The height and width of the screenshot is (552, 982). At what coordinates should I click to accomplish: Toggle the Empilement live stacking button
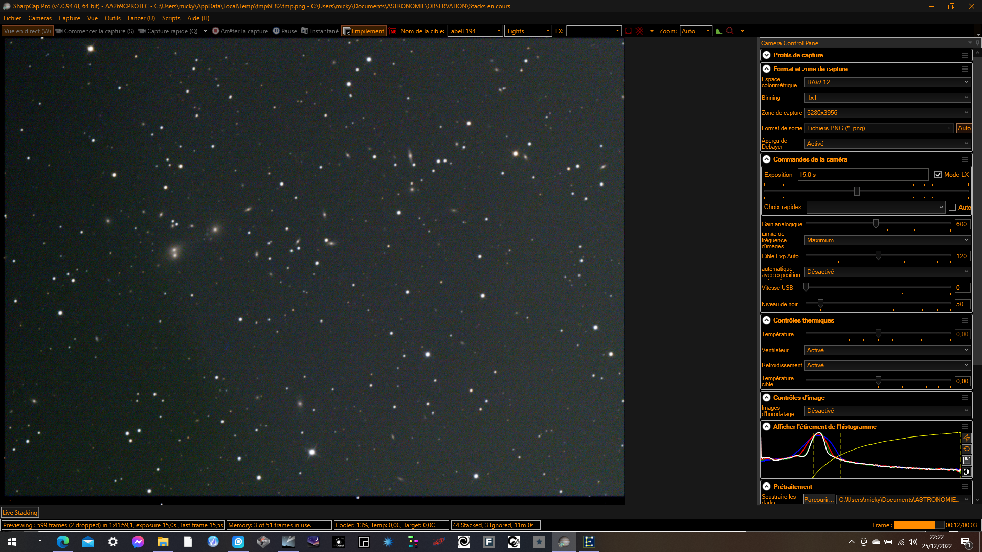(x=364, y=31)
